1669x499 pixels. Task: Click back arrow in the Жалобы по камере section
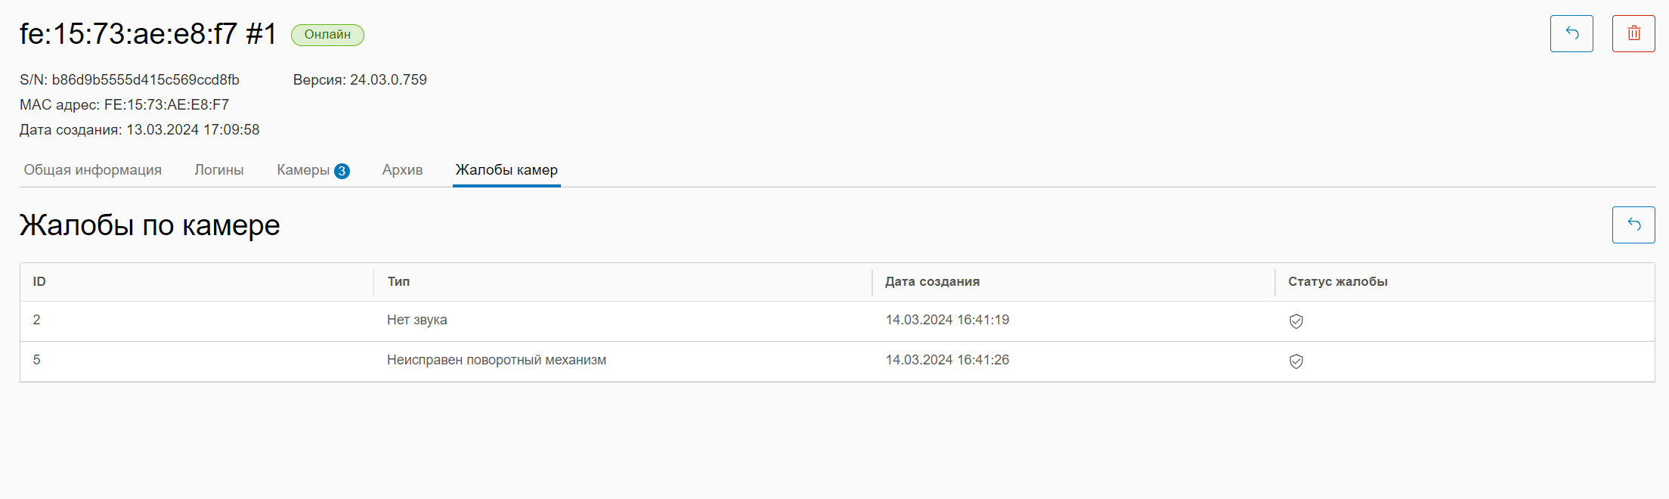(1633, 225)
